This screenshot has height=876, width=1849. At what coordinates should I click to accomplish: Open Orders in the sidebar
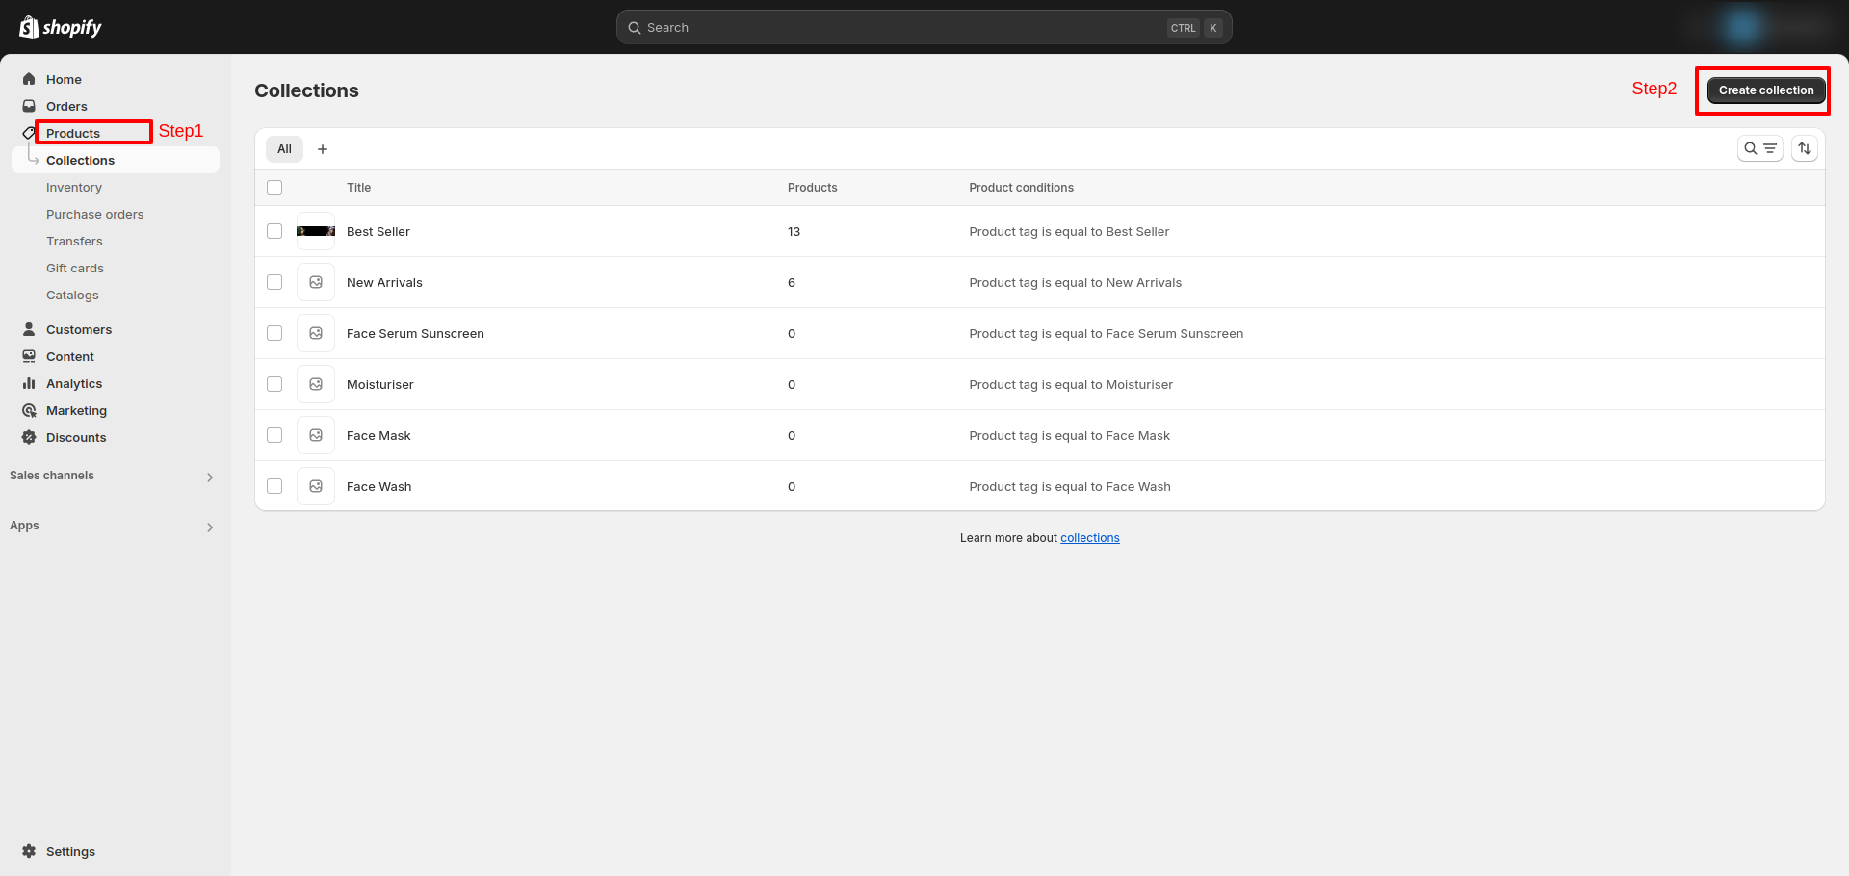point(66,106)
